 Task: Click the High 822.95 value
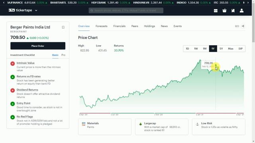(84, 50)
